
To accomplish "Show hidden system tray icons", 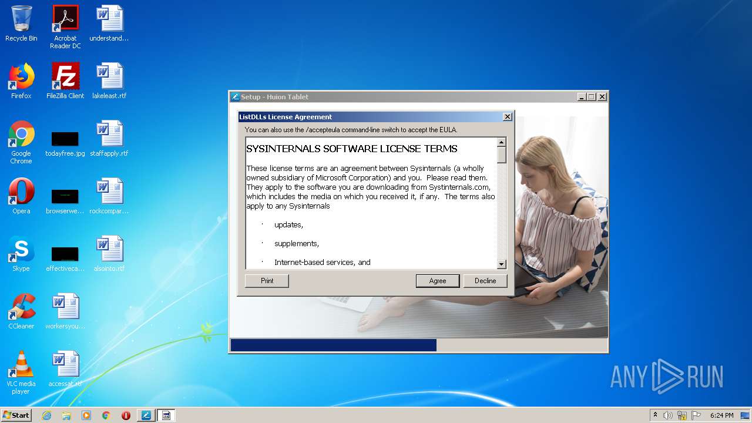I will [x=655, y=415].
